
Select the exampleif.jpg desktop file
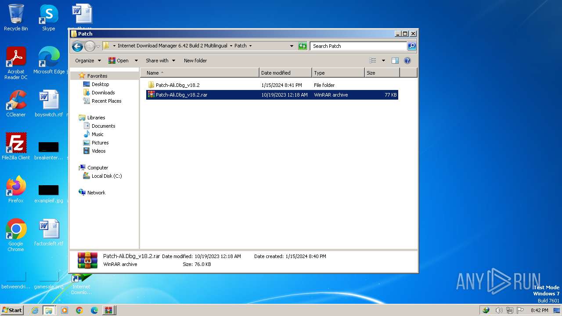pos(49,193)
